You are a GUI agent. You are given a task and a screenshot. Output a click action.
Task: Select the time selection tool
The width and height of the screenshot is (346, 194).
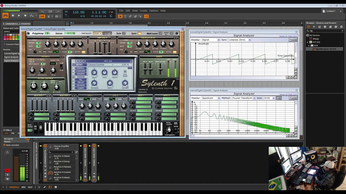click(x=125, y=16)
